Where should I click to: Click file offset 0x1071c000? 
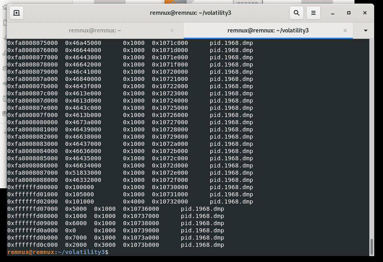(x=170, y=43)
